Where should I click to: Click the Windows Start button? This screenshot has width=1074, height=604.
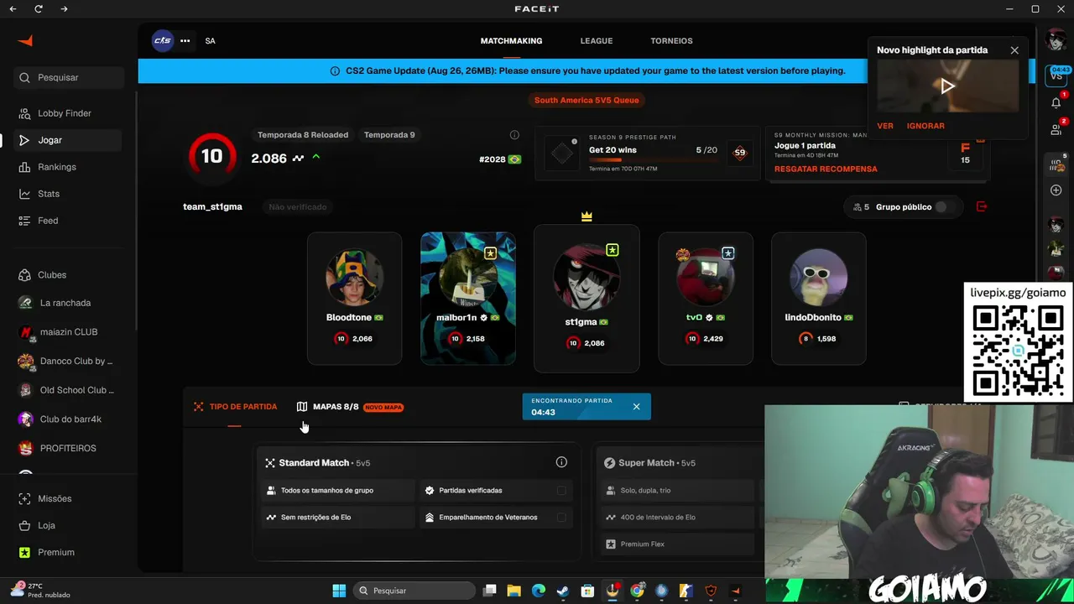[339, 591]
